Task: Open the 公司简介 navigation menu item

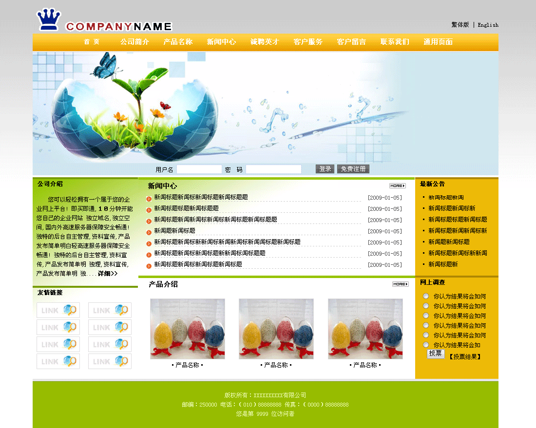Action: (134, 42)
